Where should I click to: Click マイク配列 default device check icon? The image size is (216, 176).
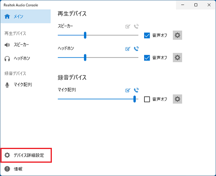pyautogui.click(x=128, y=90)
